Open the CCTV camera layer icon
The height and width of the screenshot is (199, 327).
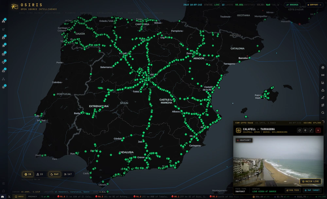[x=4, y=54]
